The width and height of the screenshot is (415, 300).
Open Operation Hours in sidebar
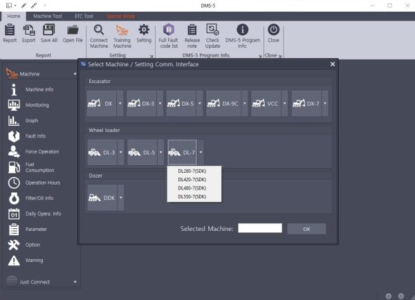(x=43, y=182)
